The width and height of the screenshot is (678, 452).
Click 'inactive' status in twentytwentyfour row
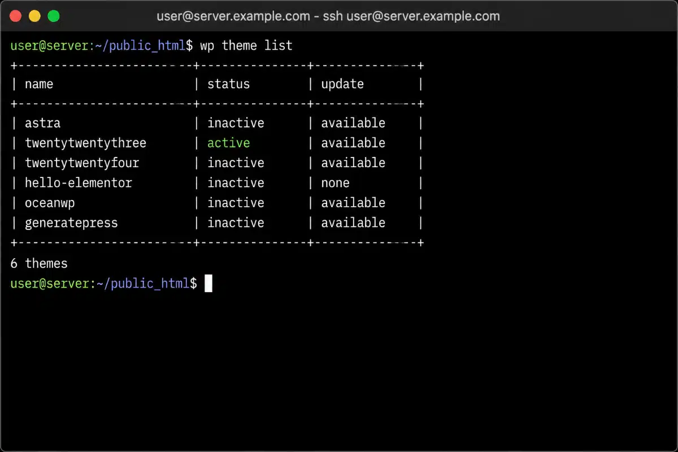(x=236, y=163)
